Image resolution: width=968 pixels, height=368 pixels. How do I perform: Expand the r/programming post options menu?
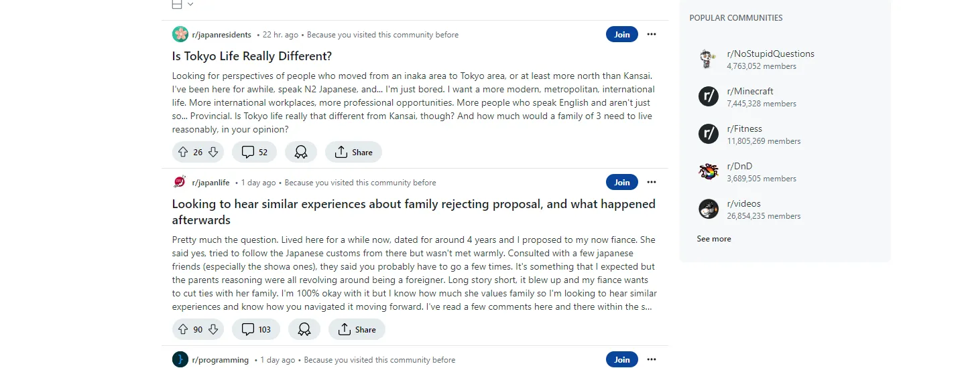(x=652, y=360)
